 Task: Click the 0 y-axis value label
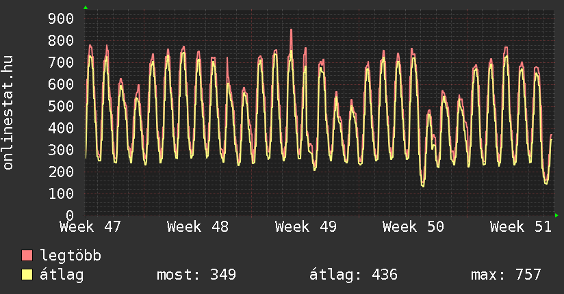pos(69,215)
